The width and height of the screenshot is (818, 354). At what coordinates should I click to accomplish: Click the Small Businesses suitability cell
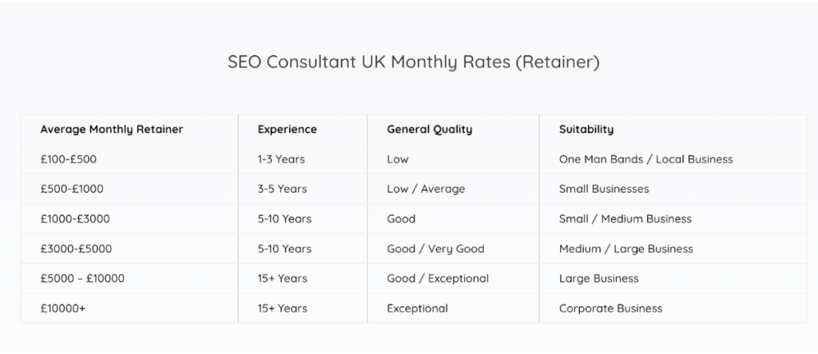tap(604, 189)
